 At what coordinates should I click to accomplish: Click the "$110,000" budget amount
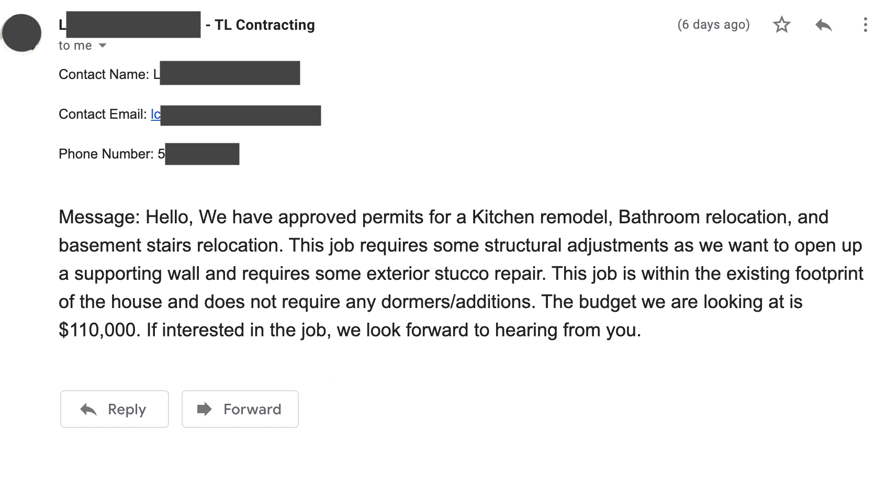click(97, 330)
